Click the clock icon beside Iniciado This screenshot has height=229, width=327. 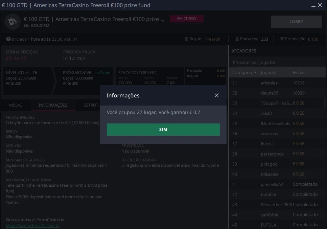pyautogui.click(x=8, y=39)
